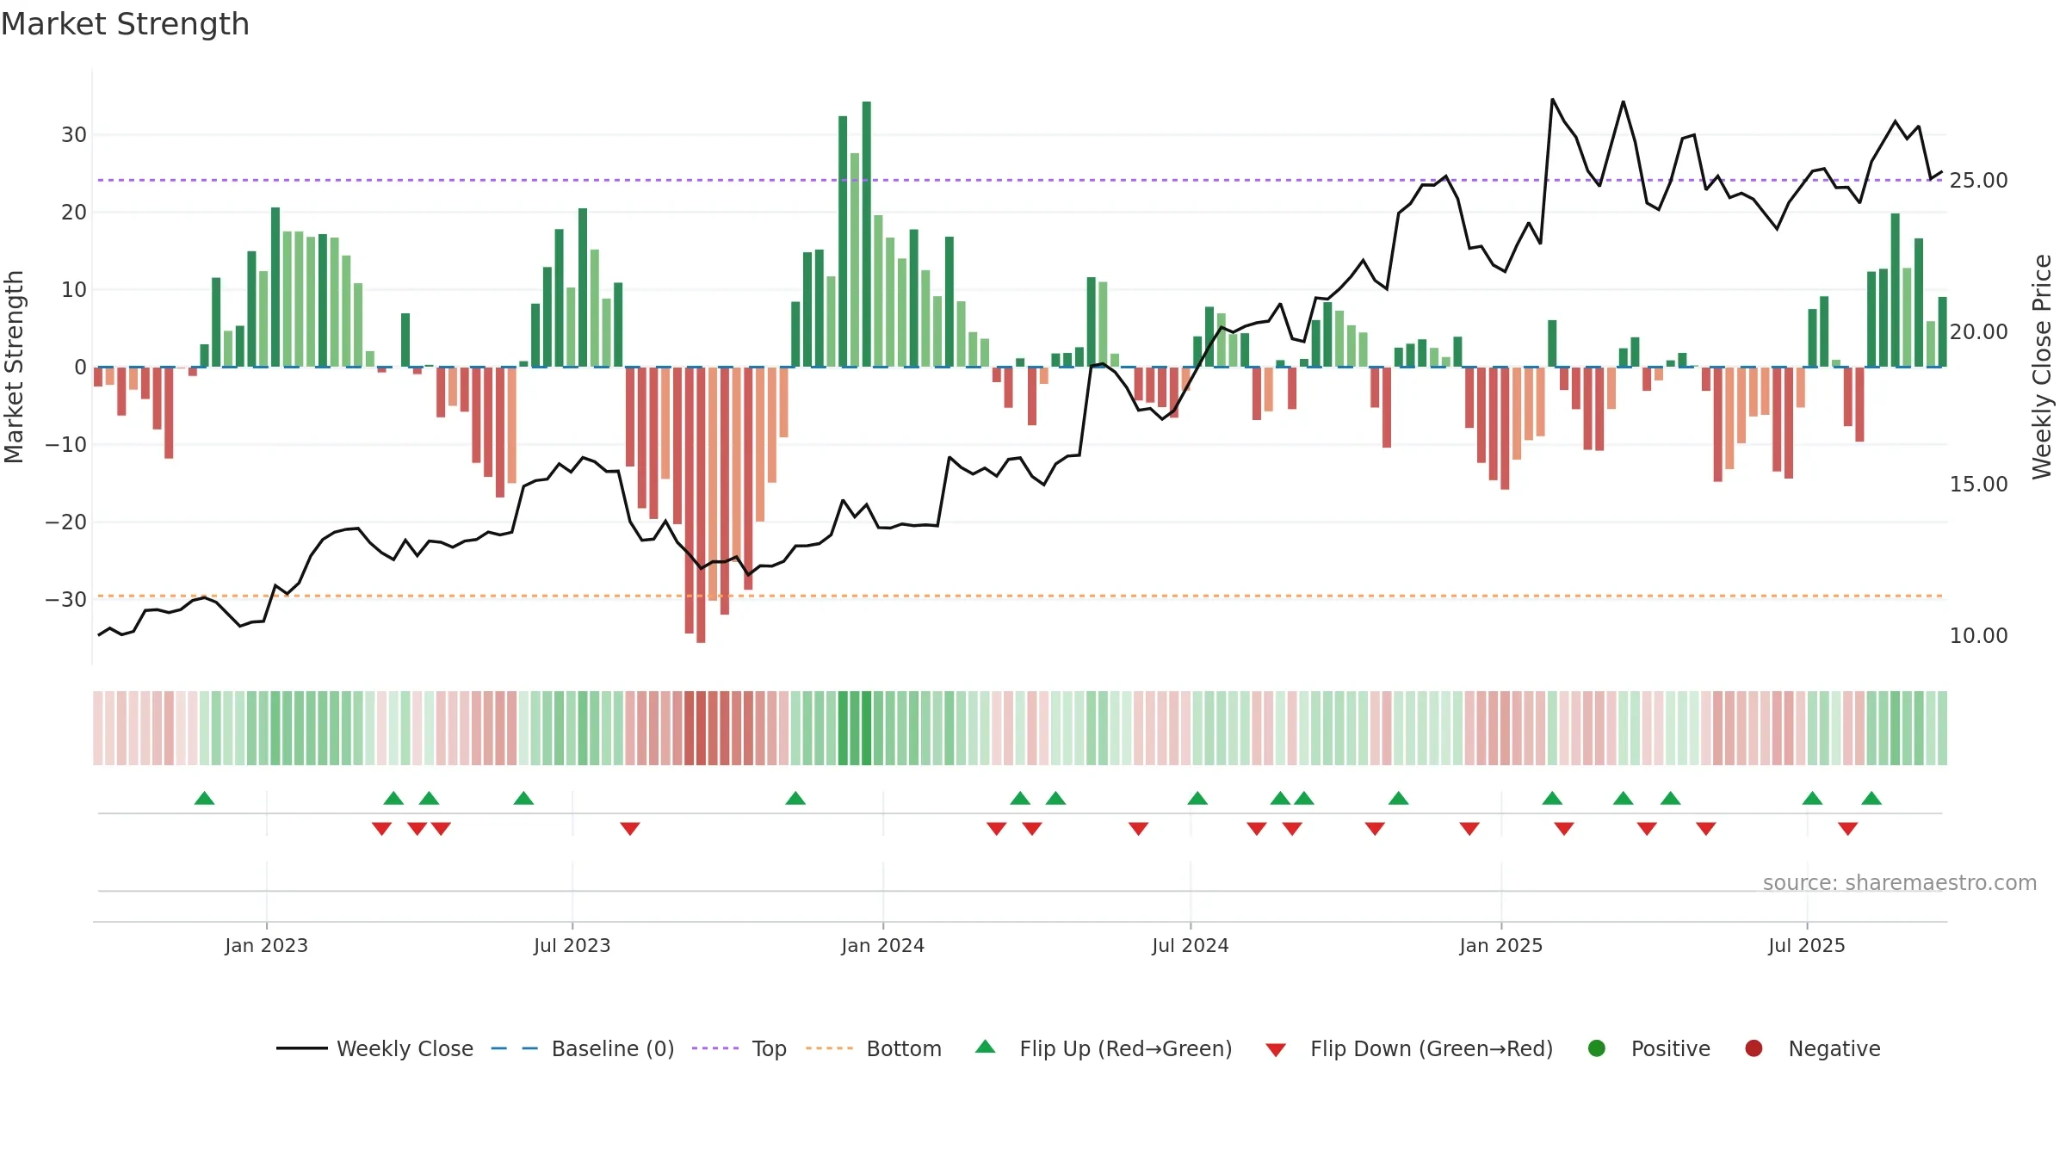Click the deepest red bar below −30
The height and width of the screenshot is (1162, 2066).
701,505
